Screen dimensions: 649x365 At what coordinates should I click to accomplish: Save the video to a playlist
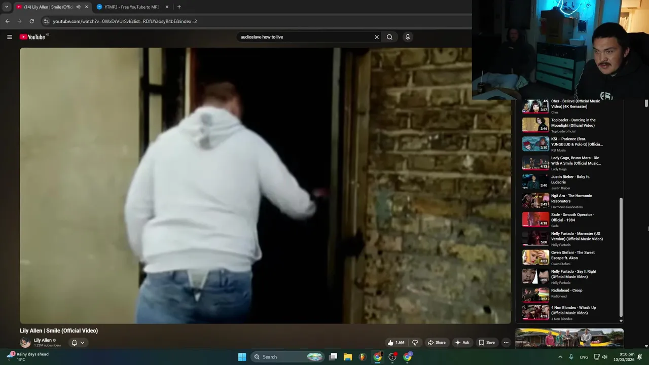486,343
